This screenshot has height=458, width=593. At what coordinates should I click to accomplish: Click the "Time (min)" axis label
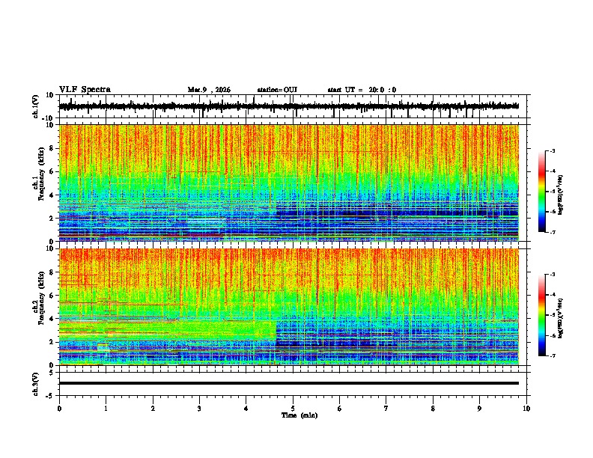(x=299, y=415)
